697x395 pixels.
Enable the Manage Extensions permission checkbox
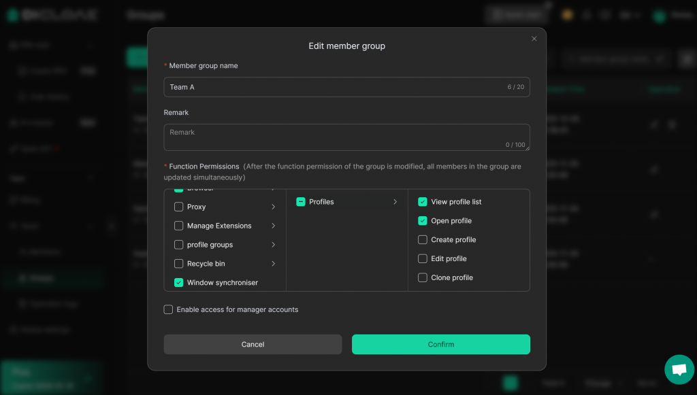click(179, 226)
